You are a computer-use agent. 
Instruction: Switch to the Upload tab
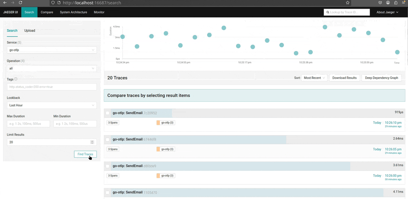pyautogui.click(x=30, y=30)
